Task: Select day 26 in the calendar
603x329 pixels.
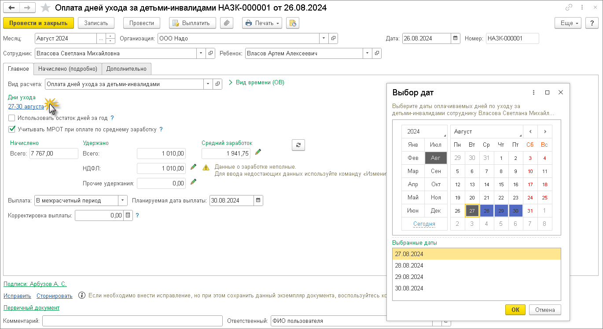Action: [457, 211]
